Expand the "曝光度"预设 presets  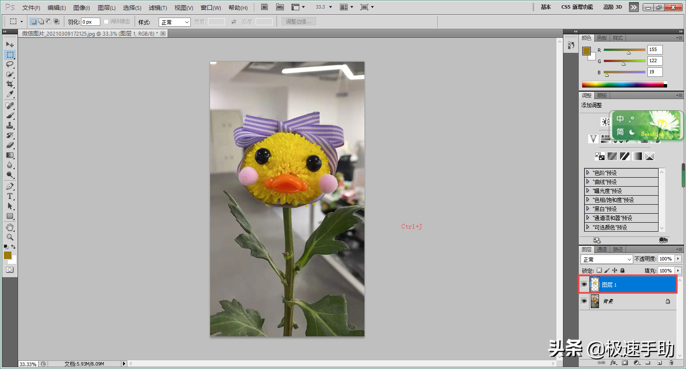click(x=588, y=191)
